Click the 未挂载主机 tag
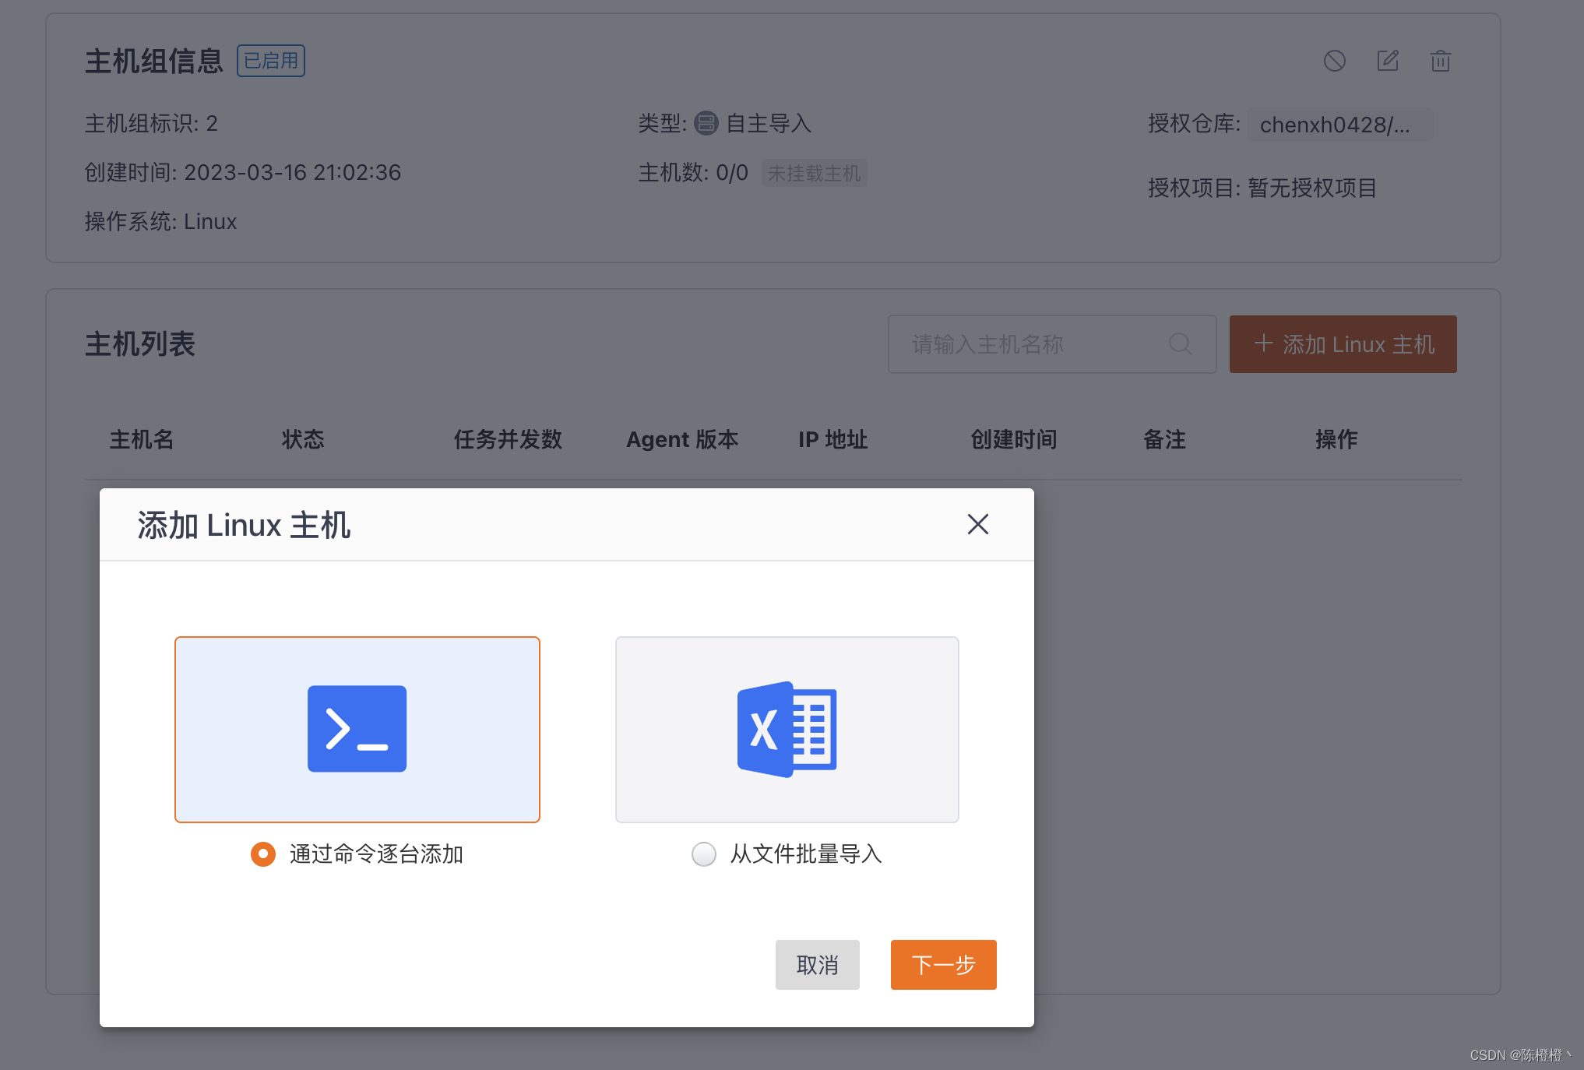Image resolution: width=1584 pixels, height=1070 pixels. click(x=814, y=173)
